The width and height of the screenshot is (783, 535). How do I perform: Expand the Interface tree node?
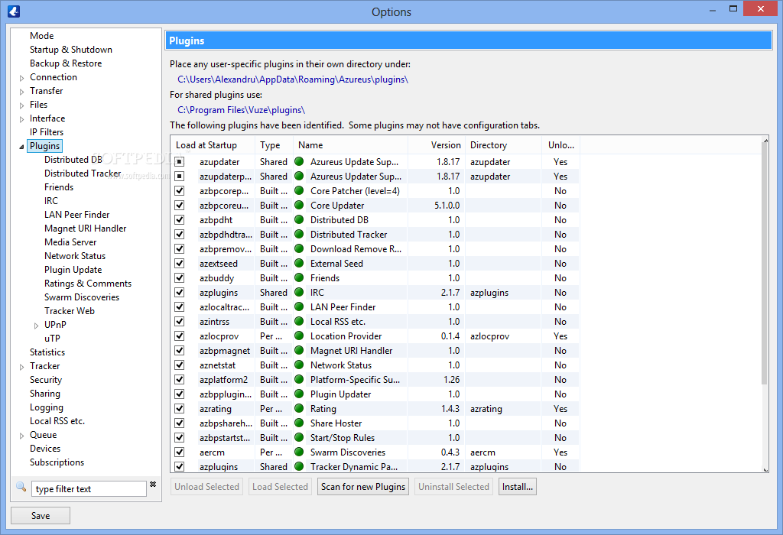pos(21,119)
